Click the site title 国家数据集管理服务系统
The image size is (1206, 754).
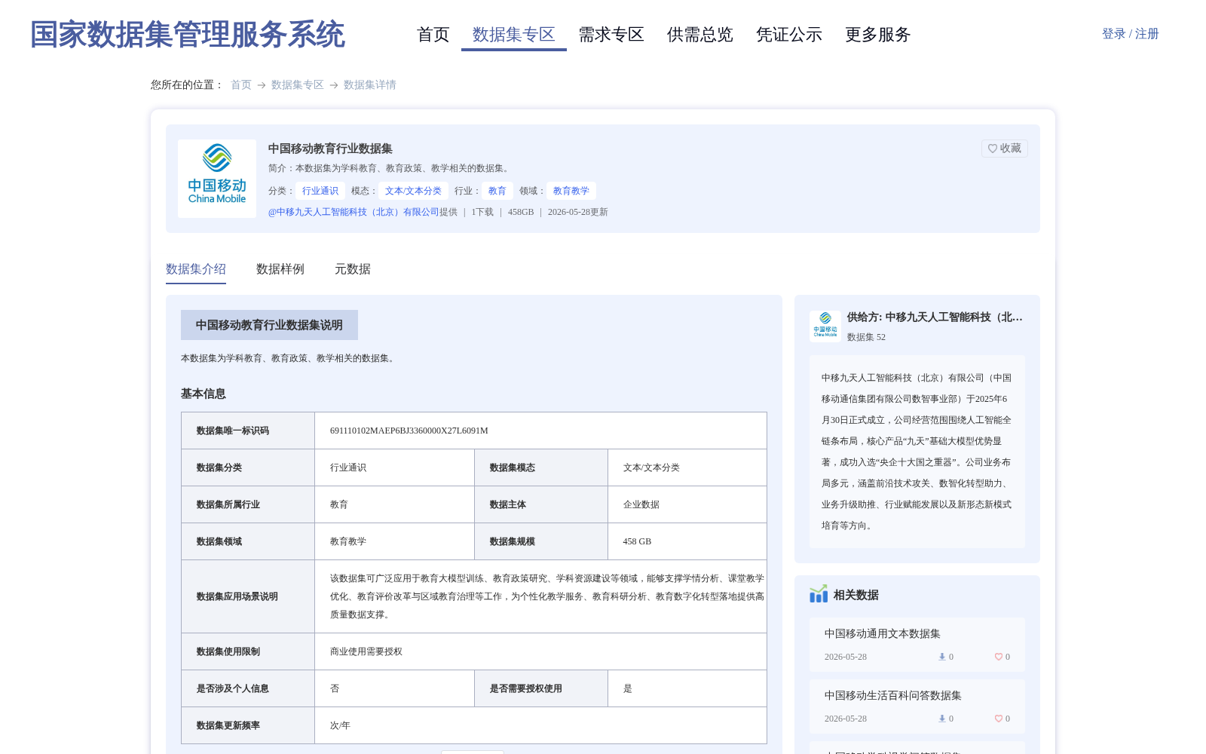pyautogui.click(x=188, y=35)
